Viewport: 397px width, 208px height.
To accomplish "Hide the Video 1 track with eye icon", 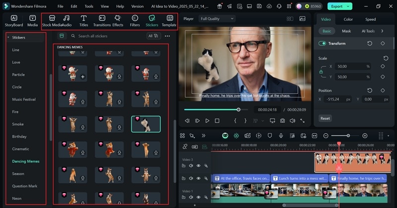I will [198, 197].
